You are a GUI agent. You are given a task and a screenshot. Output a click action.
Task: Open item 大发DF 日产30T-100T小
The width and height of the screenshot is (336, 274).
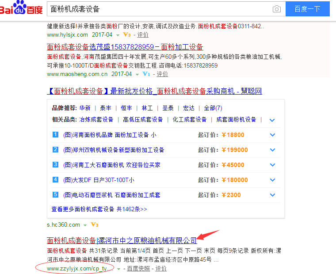coord(99,180)
